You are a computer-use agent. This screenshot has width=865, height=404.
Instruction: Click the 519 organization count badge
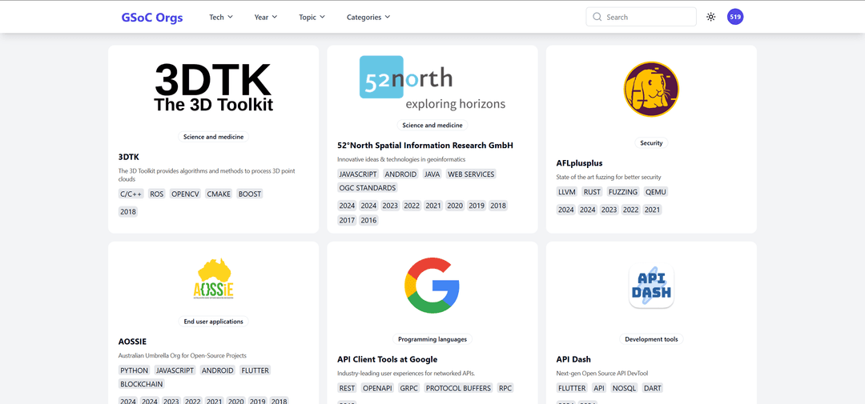tap(734, 17)
